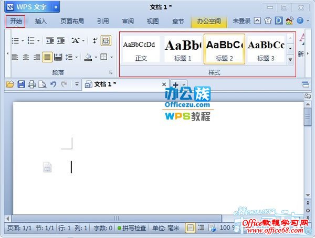Switch to the 插入 tab

click(x=41, y=21)
